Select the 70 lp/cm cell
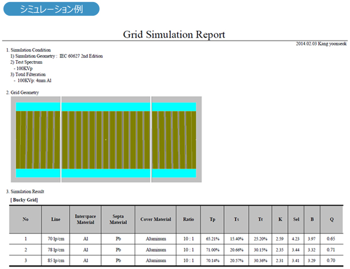The height and width of the screenshot is (269, 350). 56,238
